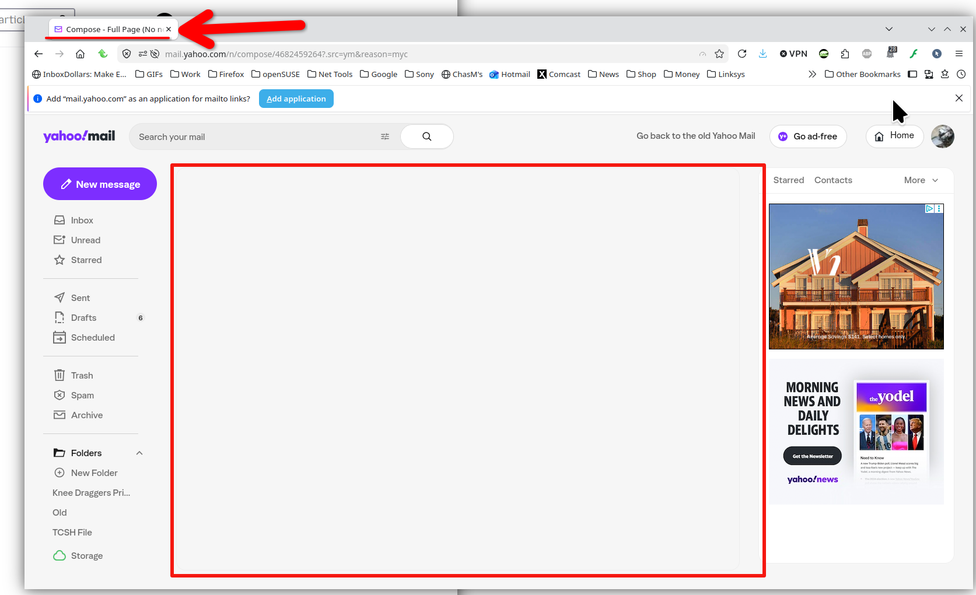Open the tracking protection shield panel
The height and width of the screenshot is (595, 976).
[127, 54]
